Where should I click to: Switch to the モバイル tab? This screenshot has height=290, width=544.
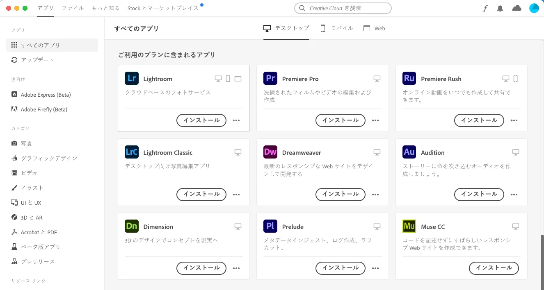(336, 28)
